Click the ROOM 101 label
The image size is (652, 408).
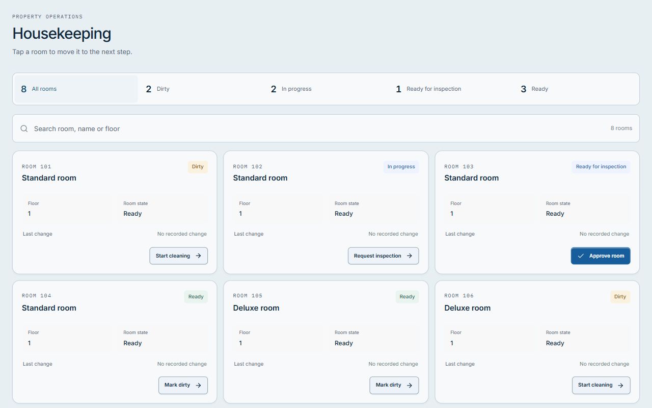[x=37, y=167]
